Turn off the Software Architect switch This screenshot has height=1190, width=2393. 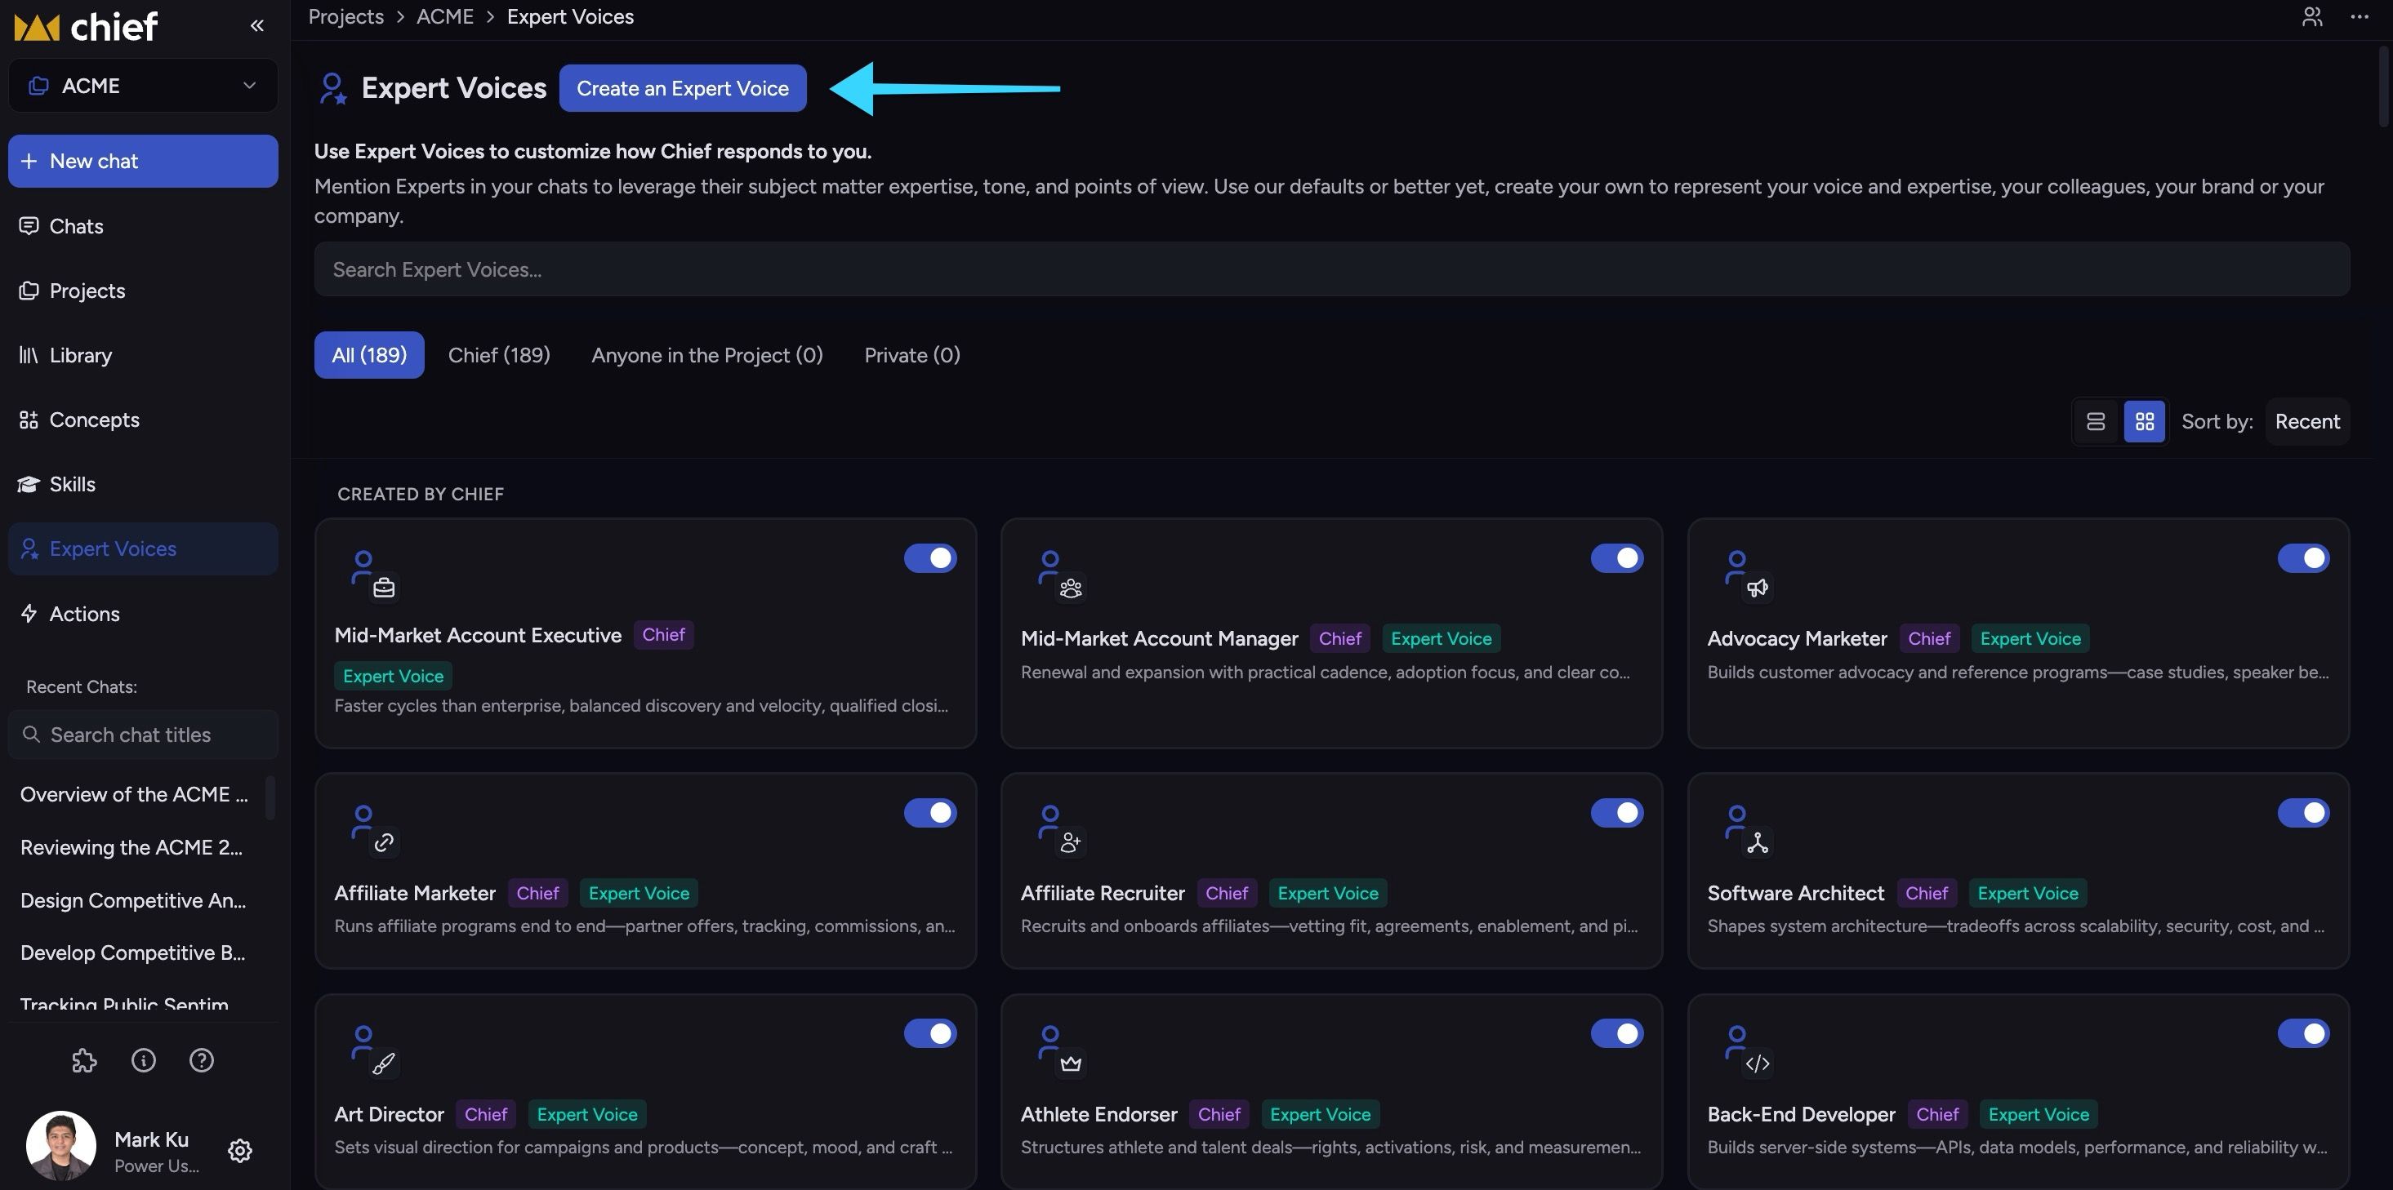(2303, 812)
